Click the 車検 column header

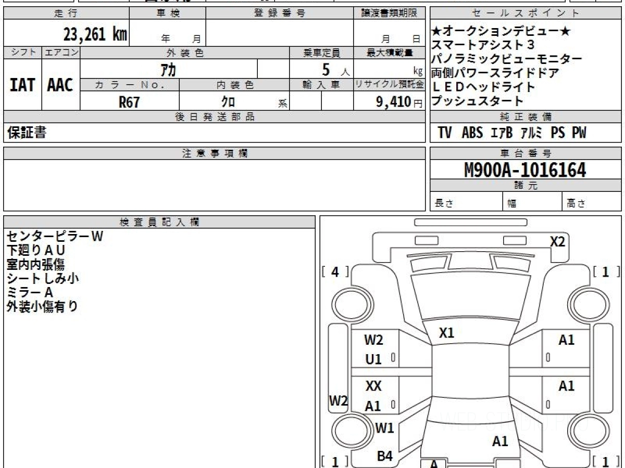point(168,14)
